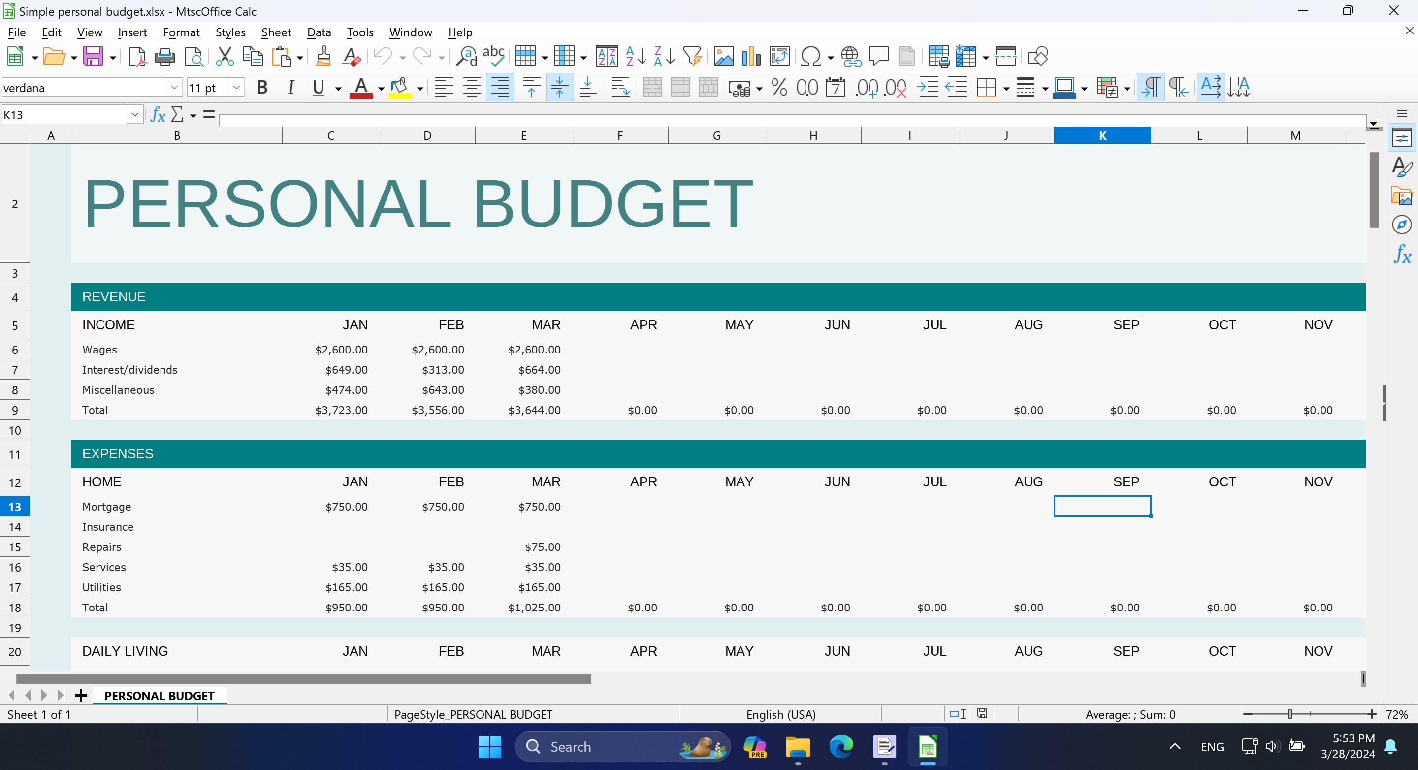Screen dimensions: 1418x770
Task: Select the Clone Formatting paintbrush tool
Action: point(323,56)
